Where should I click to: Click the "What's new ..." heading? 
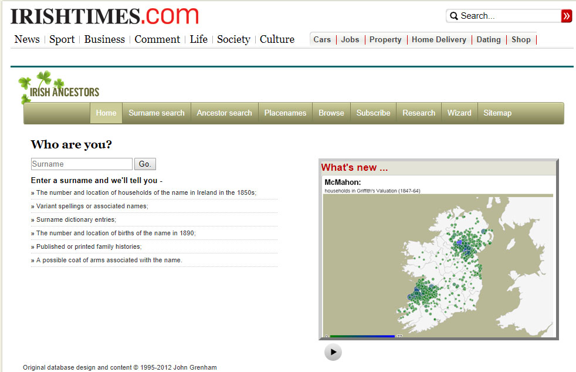[x=354, y=168]
